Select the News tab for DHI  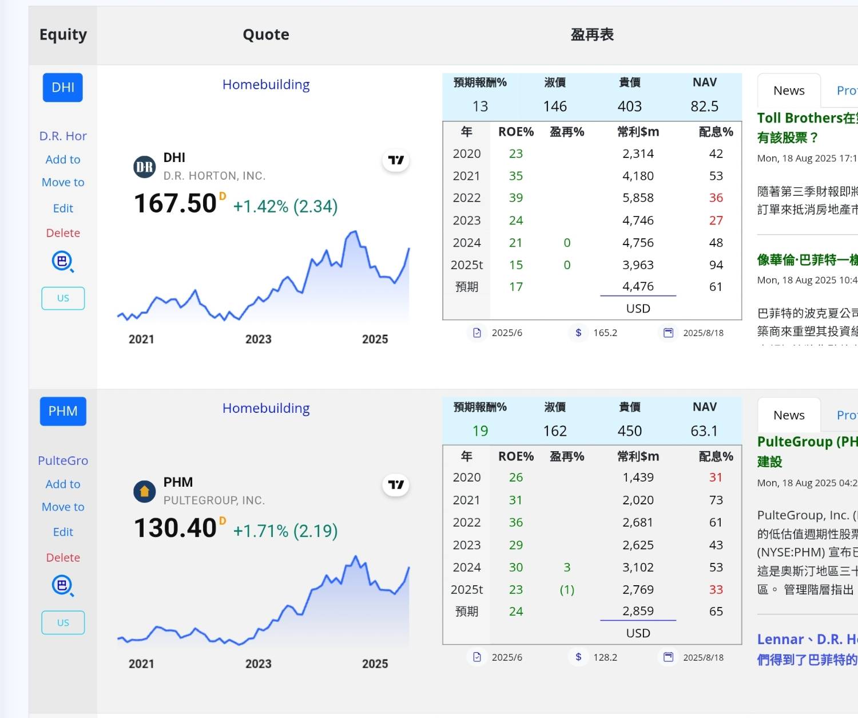(789, 90)
